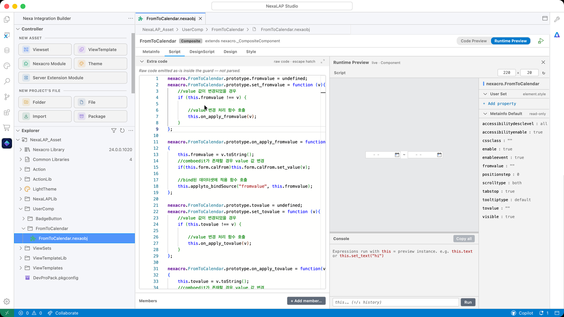Open Copilot in the status bar
The image size is (564, 317).
522,313
